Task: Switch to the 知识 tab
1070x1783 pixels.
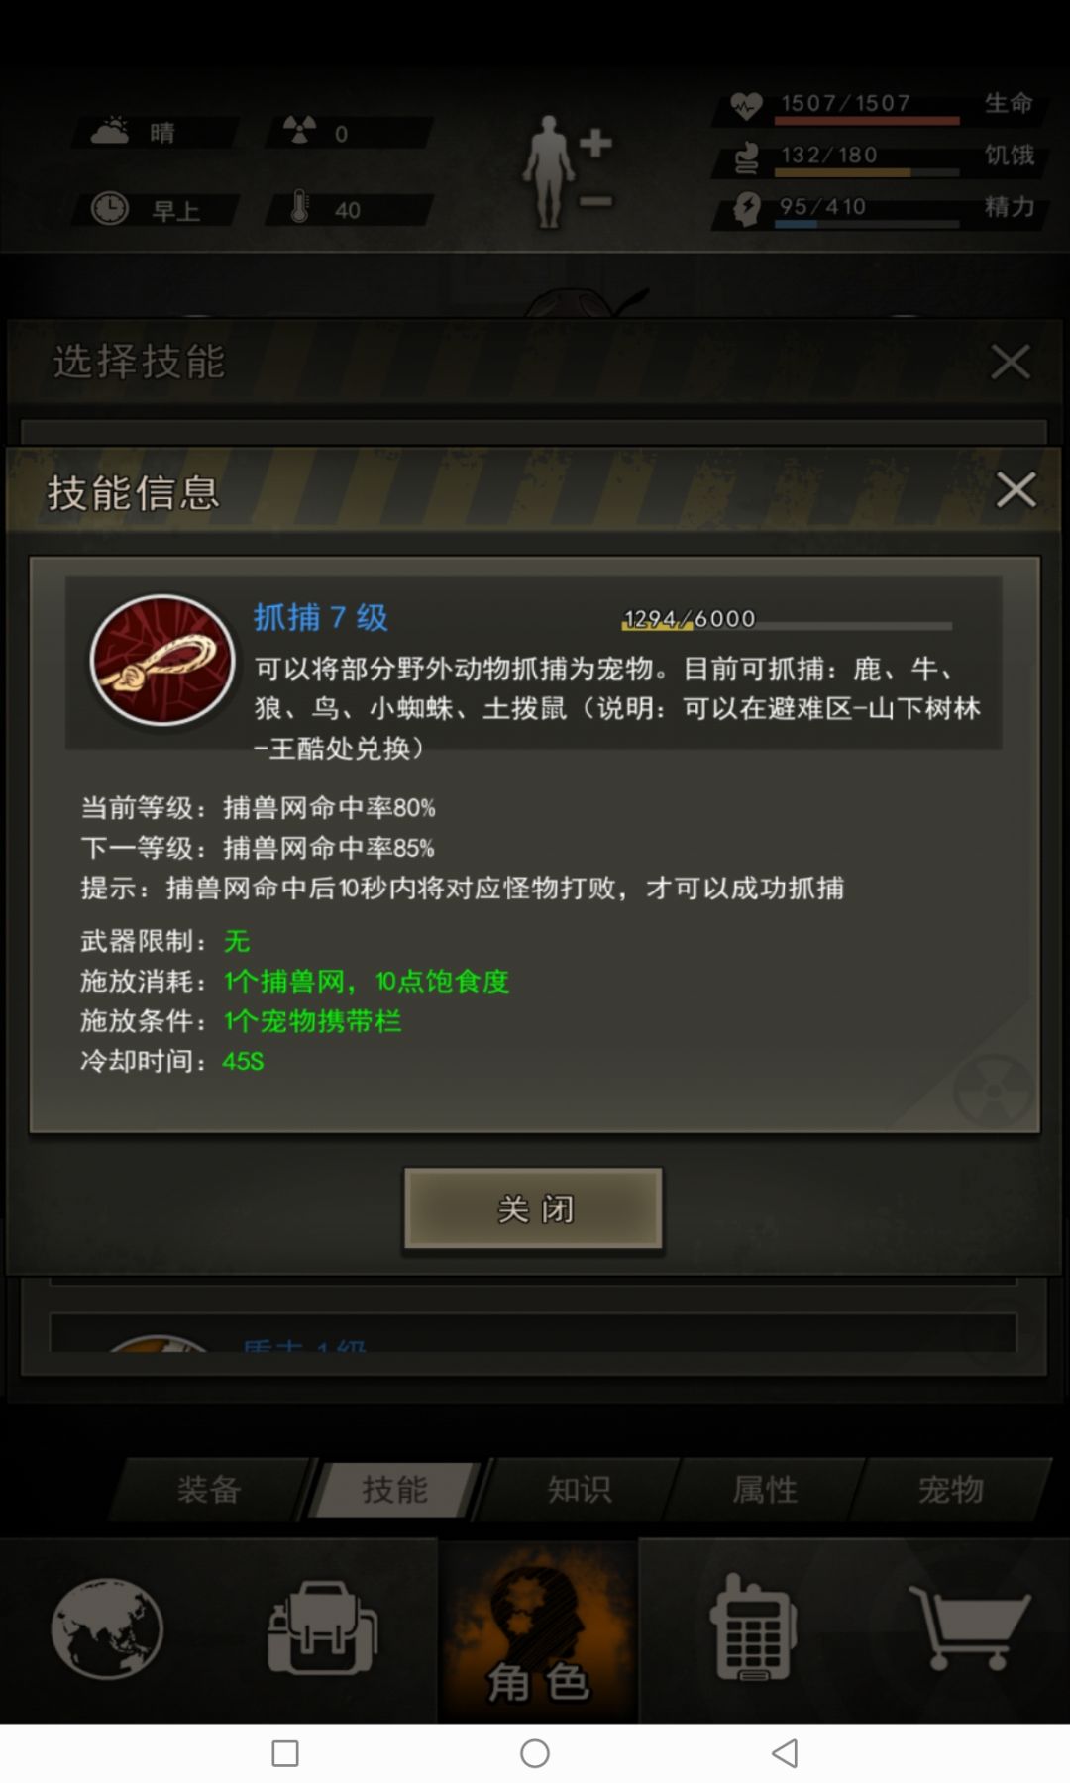Action: [x=580, y=1489]
